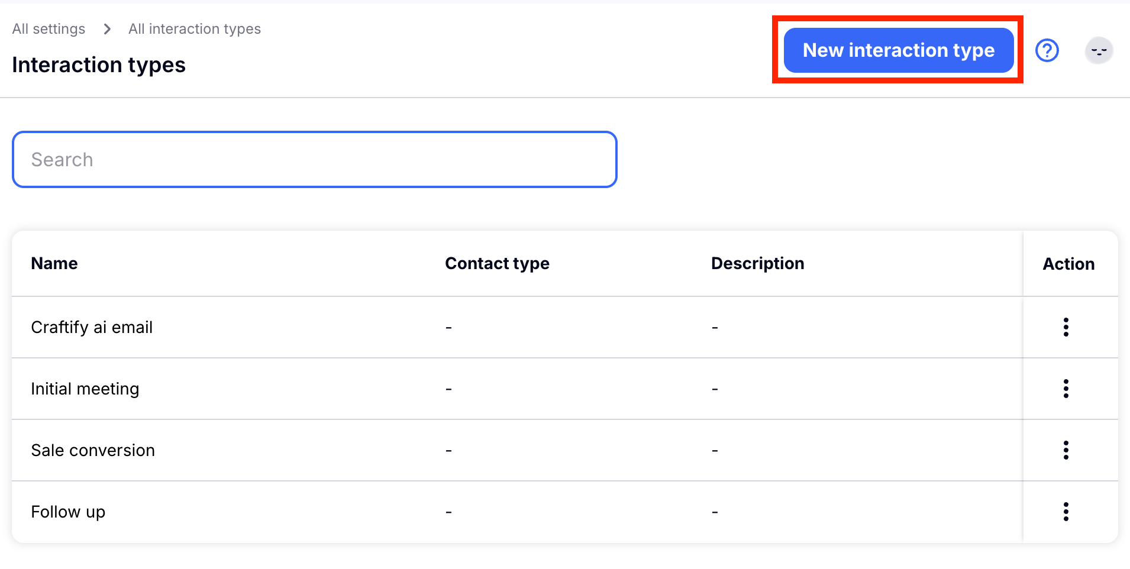Click the Description column header

(757, 263)
